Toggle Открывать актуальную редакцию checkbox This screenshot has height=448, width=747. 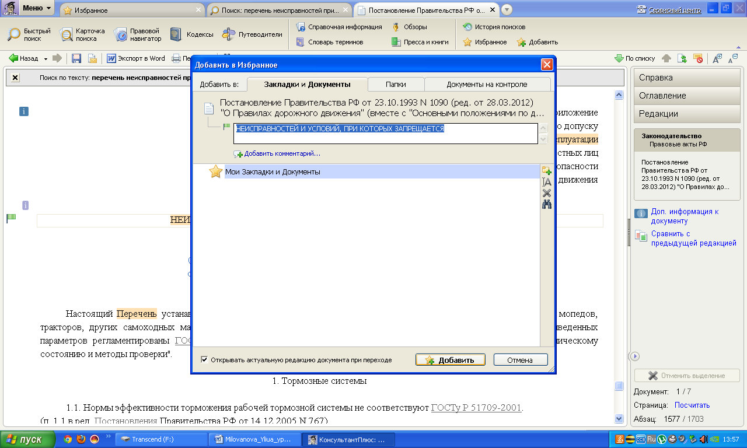pyautogui.click(x=204, y=360)
